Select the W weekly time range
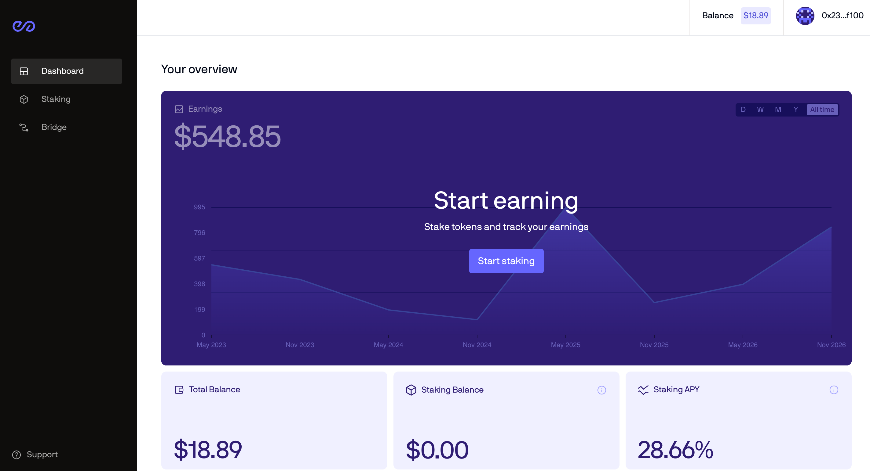Screen dimensions: 870x471 [x=760, y=110]
